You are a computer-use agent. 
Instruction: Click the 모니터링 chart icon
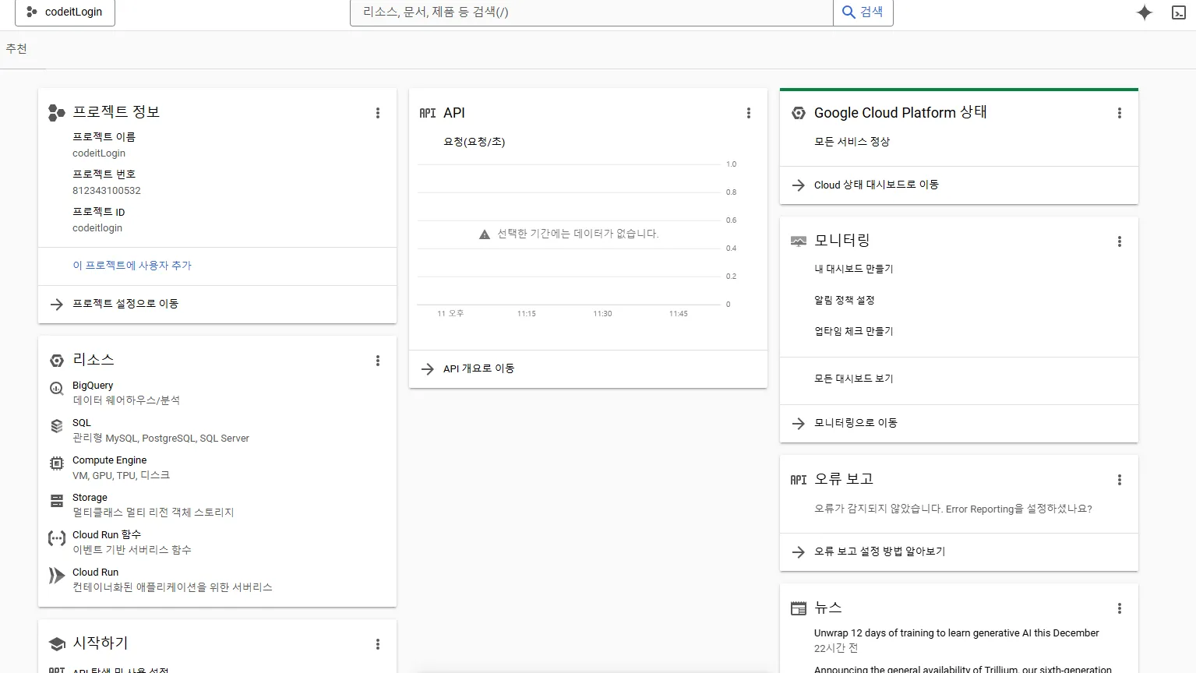799,241
